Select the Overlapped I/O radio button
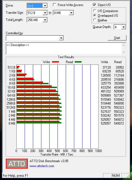Screen dimensions: 132x180 tap(95, 15)
